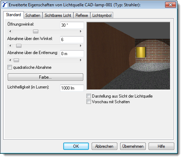
Task: Click left arrow of Winkel decrease slider
Action: pos(10,46)
